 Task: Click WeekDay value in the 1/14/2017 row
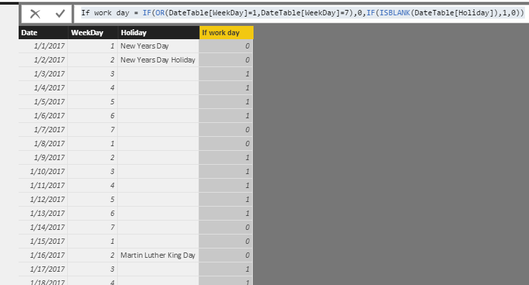(x=92, y=227)
